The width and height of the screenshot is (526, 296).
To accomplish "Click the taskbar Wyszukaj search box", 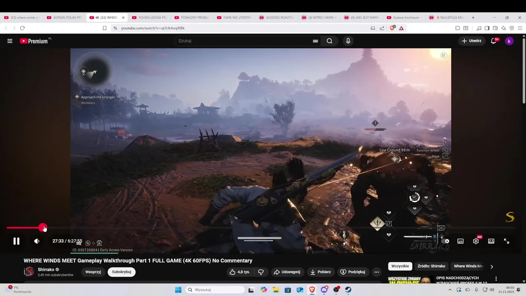I will click(x=215, y=290).
